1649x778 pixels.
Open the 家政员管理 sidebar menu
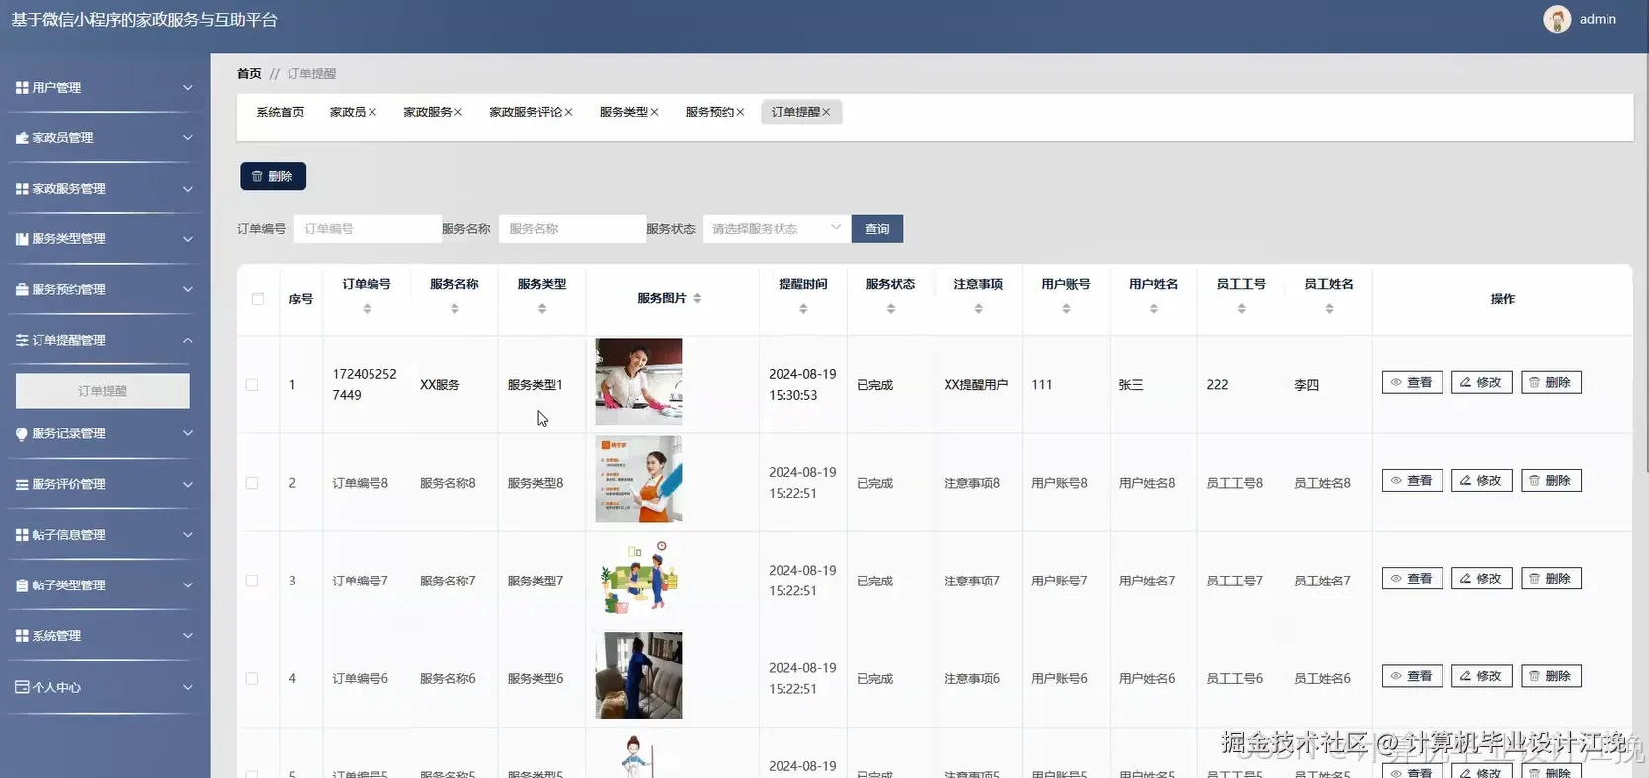(104, 138)
